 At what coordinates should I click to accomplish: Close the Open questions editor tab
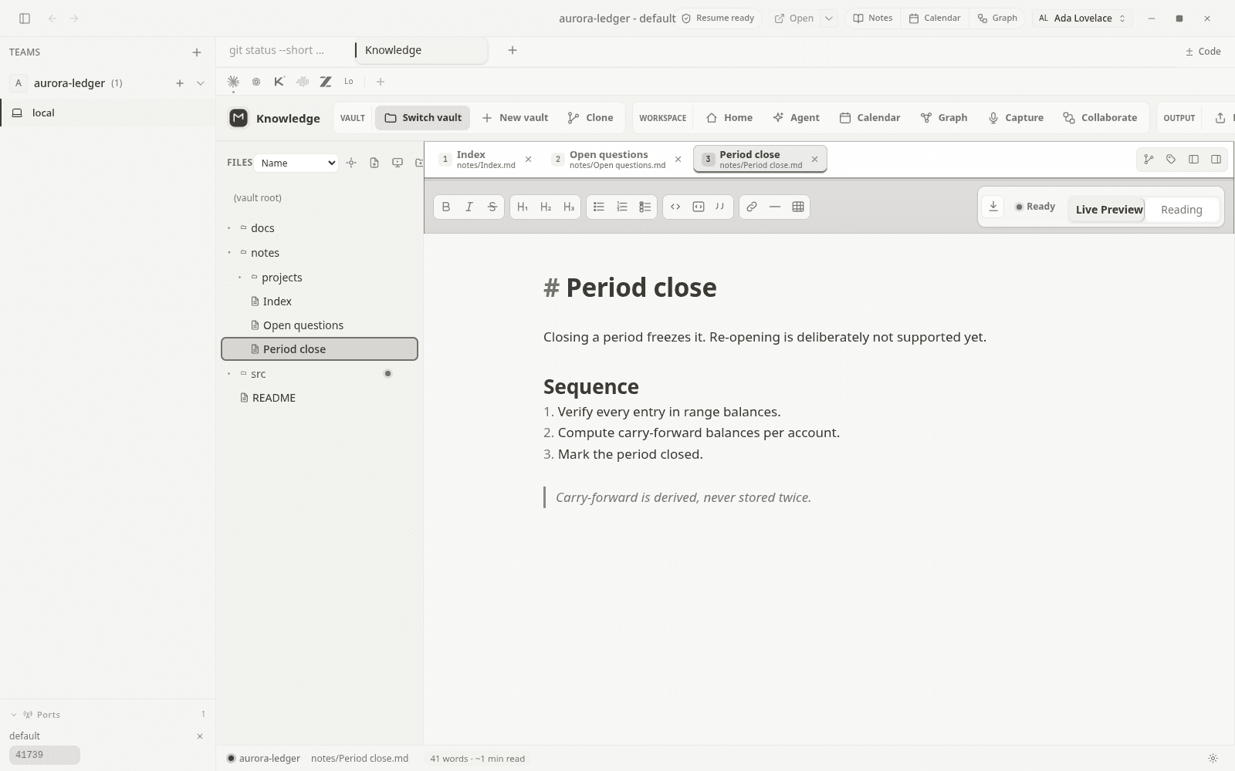pyautogui.click(x=678, y=160)
